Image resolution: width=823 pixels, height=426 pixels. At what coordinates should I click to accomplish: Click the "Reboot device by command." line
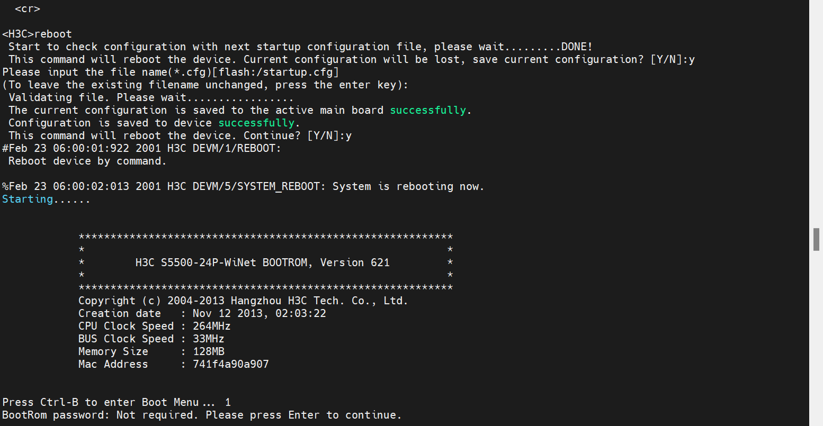(87, 161)
